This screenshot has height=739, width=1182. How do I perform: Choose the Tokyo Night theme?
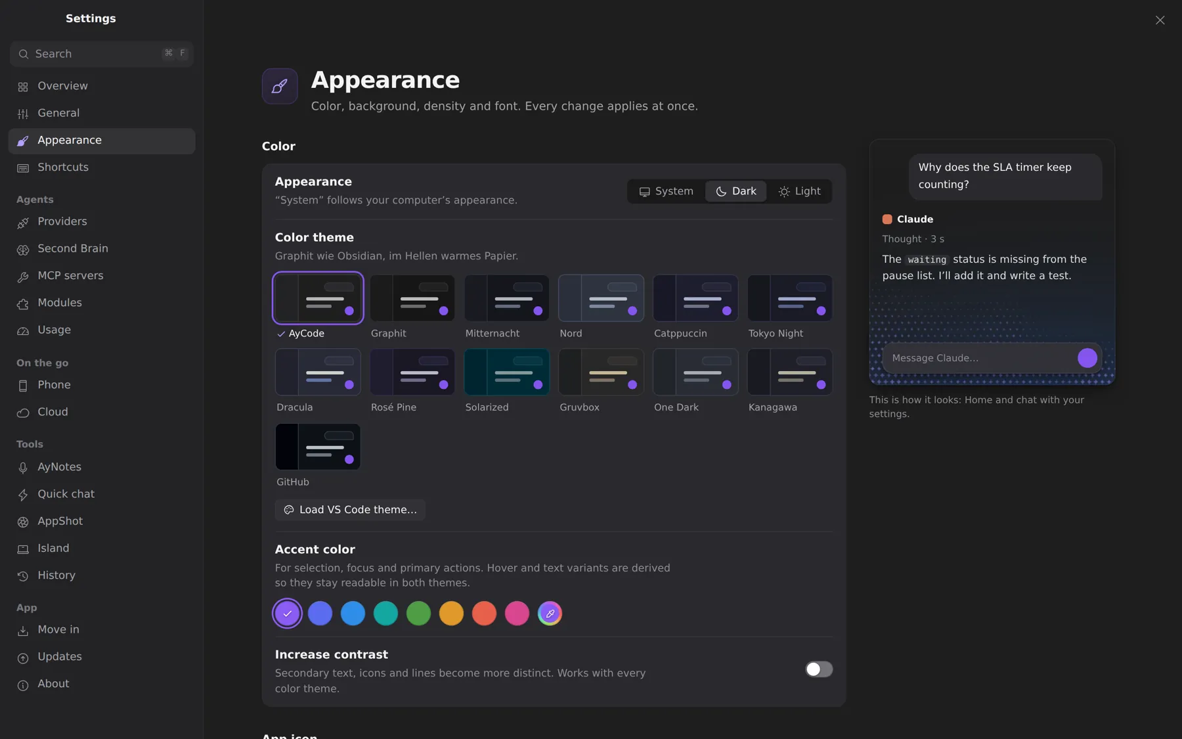[x=790, y=298]
